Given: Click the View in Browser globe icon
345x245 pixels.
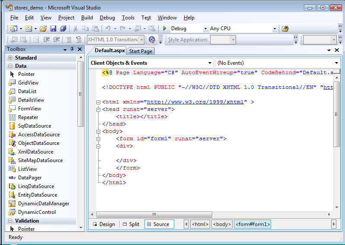Looking at the screenshot, I should 152,40.
